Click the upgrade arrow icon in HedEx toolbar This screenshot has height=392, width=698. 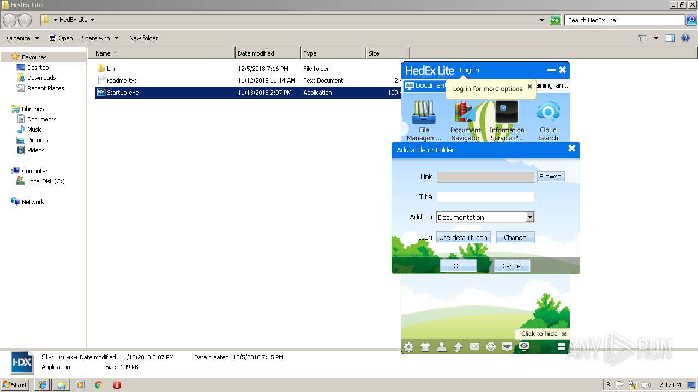click(458, 347)
